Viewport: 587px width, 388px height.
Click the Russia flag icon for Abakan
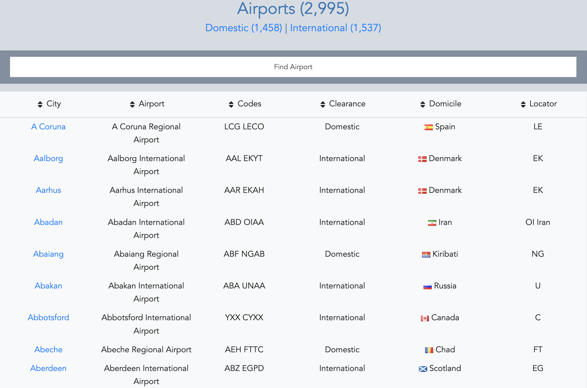[427, 286]
